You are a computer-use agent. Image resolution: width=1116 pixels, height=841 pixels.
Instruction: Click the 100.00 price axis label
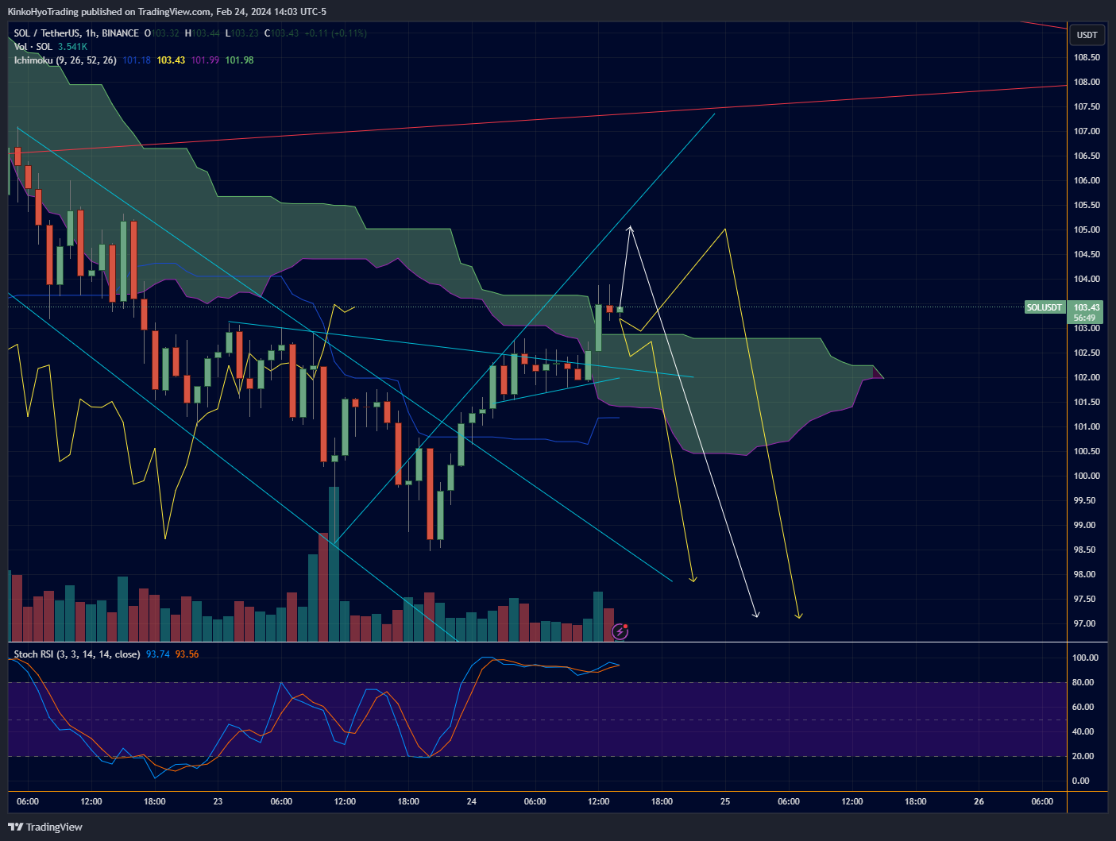[1087, 476]
